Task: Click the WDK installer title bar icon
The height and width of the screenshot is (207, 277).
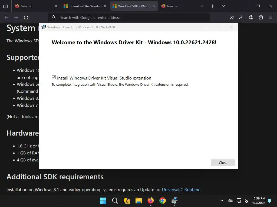Action: click(44, 27)
